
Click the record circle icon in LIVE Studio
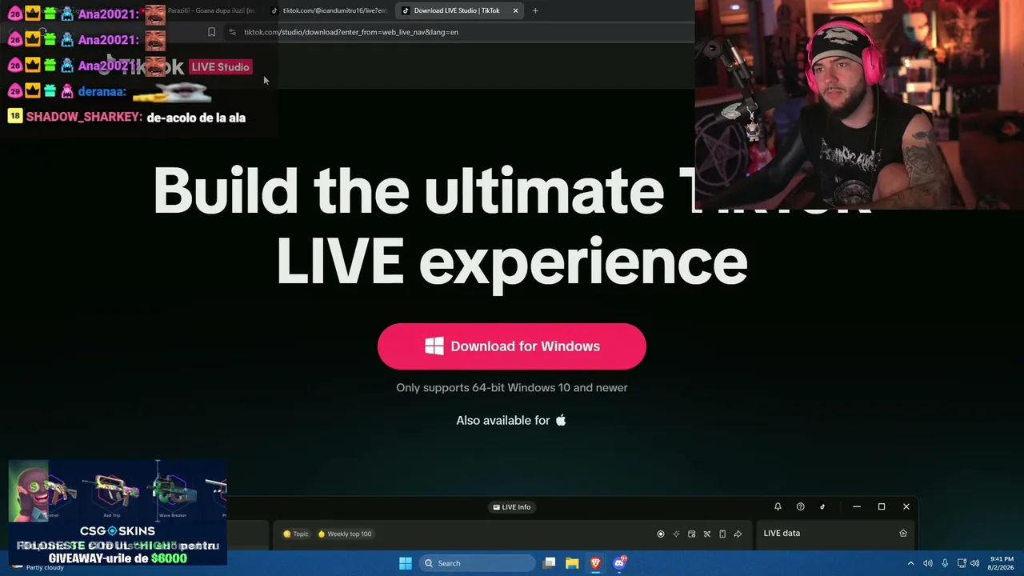(661, 534)
